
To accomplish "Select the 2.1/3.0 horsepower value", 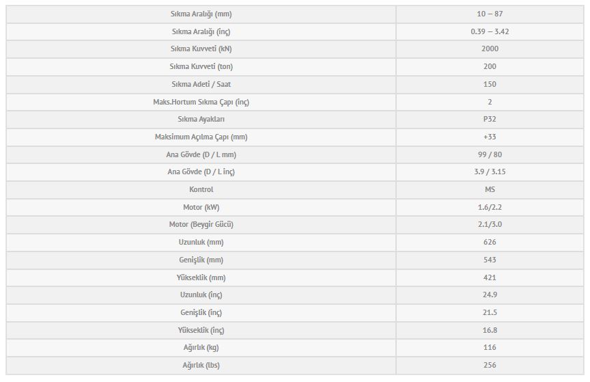I will click(x=490, y=225).
